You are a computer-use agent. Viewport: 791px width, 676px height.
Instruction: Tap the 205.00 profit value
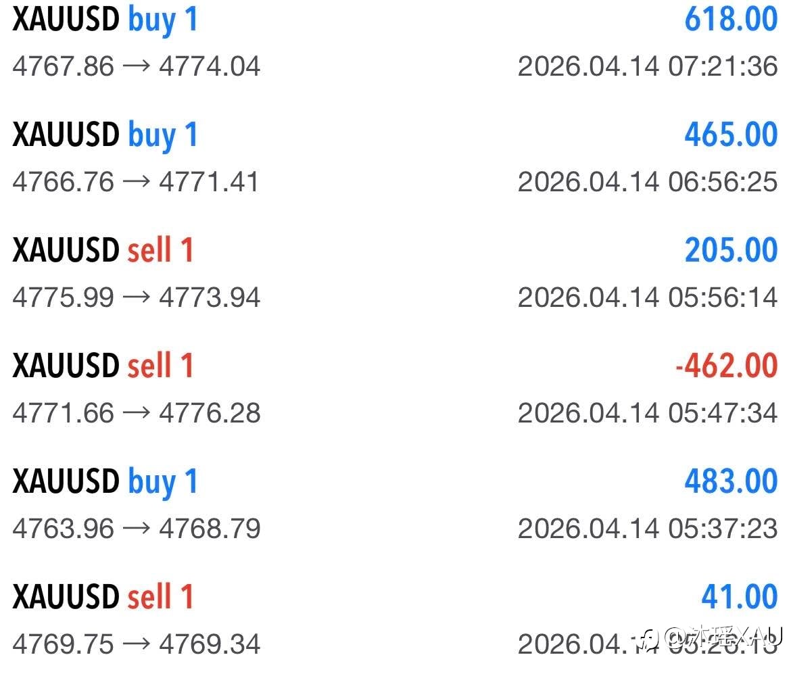coord(731,250)
